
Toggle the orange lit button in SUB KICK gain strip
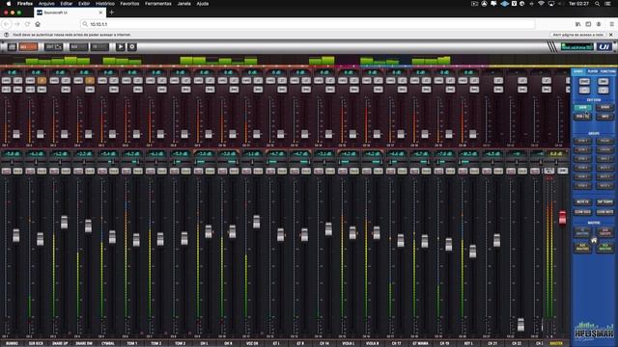click(x=42, y=81)
